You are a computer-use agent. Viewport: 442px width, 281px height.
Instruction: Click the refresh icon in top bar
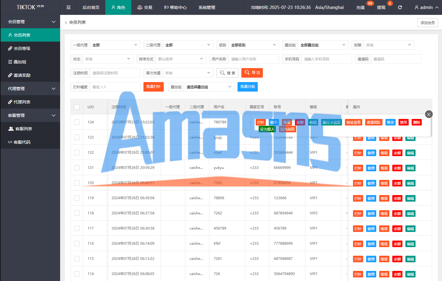coord(400,7)
